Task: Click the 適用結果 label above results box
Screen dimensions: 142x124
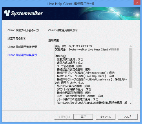Action: pyautogui.click(x=54, y=40)
